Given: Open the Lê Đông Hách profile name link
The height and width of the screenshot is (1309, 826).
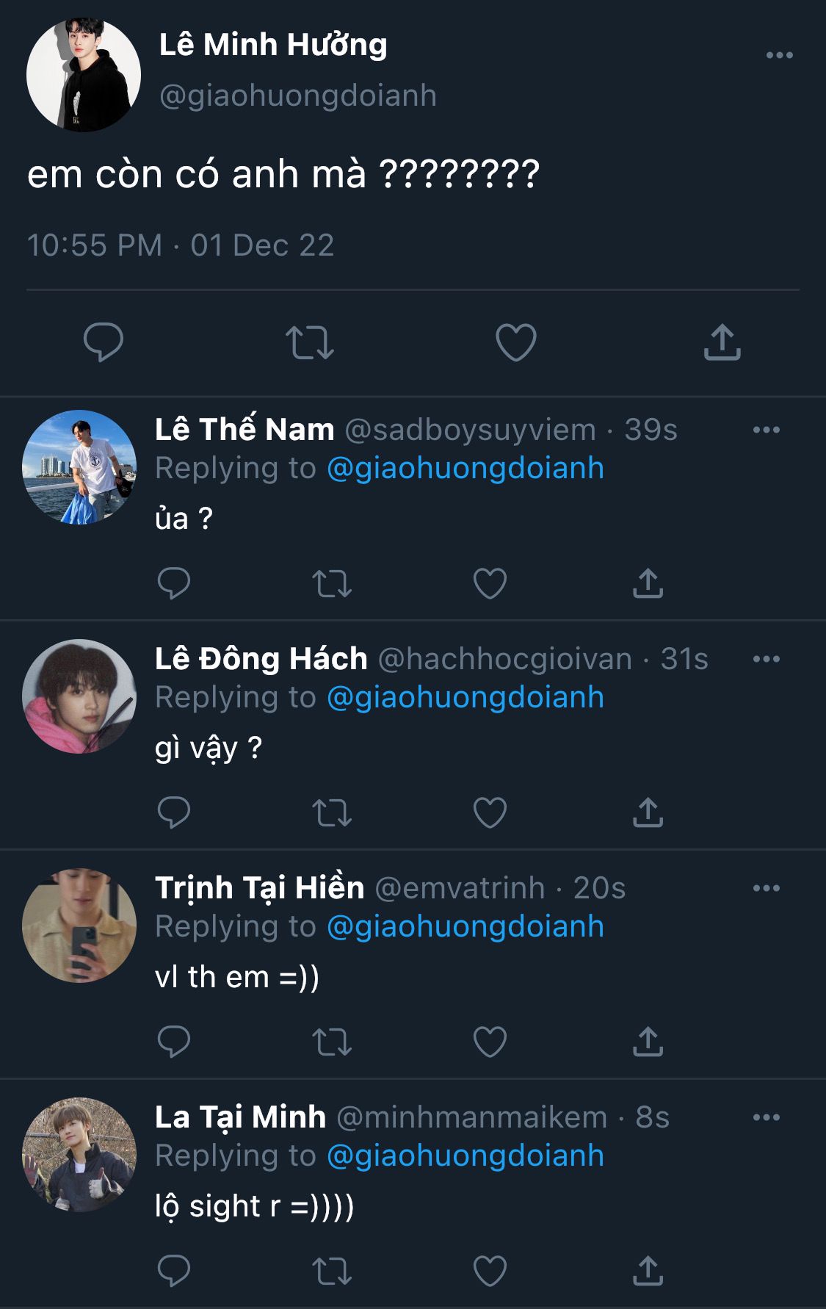Looking at the screenshot, I should coord(261,659).
